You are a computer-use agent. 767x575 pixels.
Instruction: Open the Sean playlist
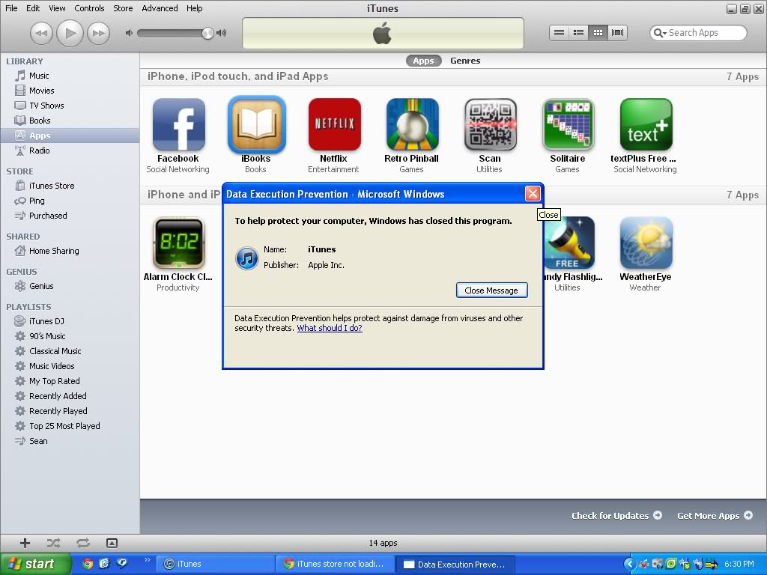[x=37, y=441]
